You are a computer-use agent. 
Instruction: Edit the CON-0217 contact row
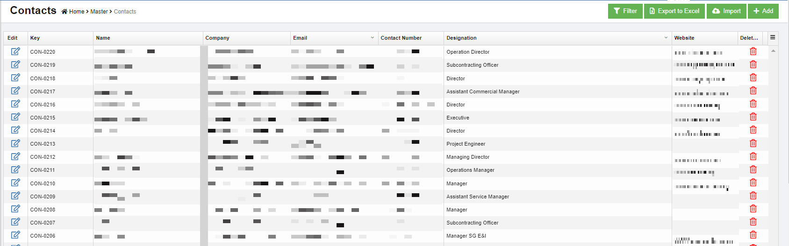pos(15,91)
